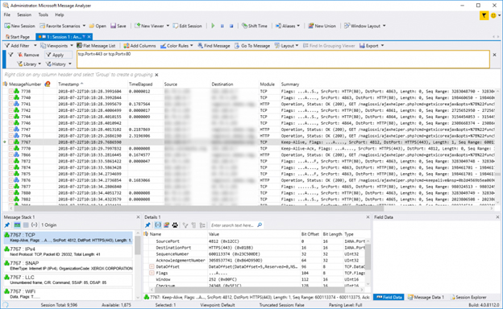
Task: Open the File menu
Action: click(7, 14)
